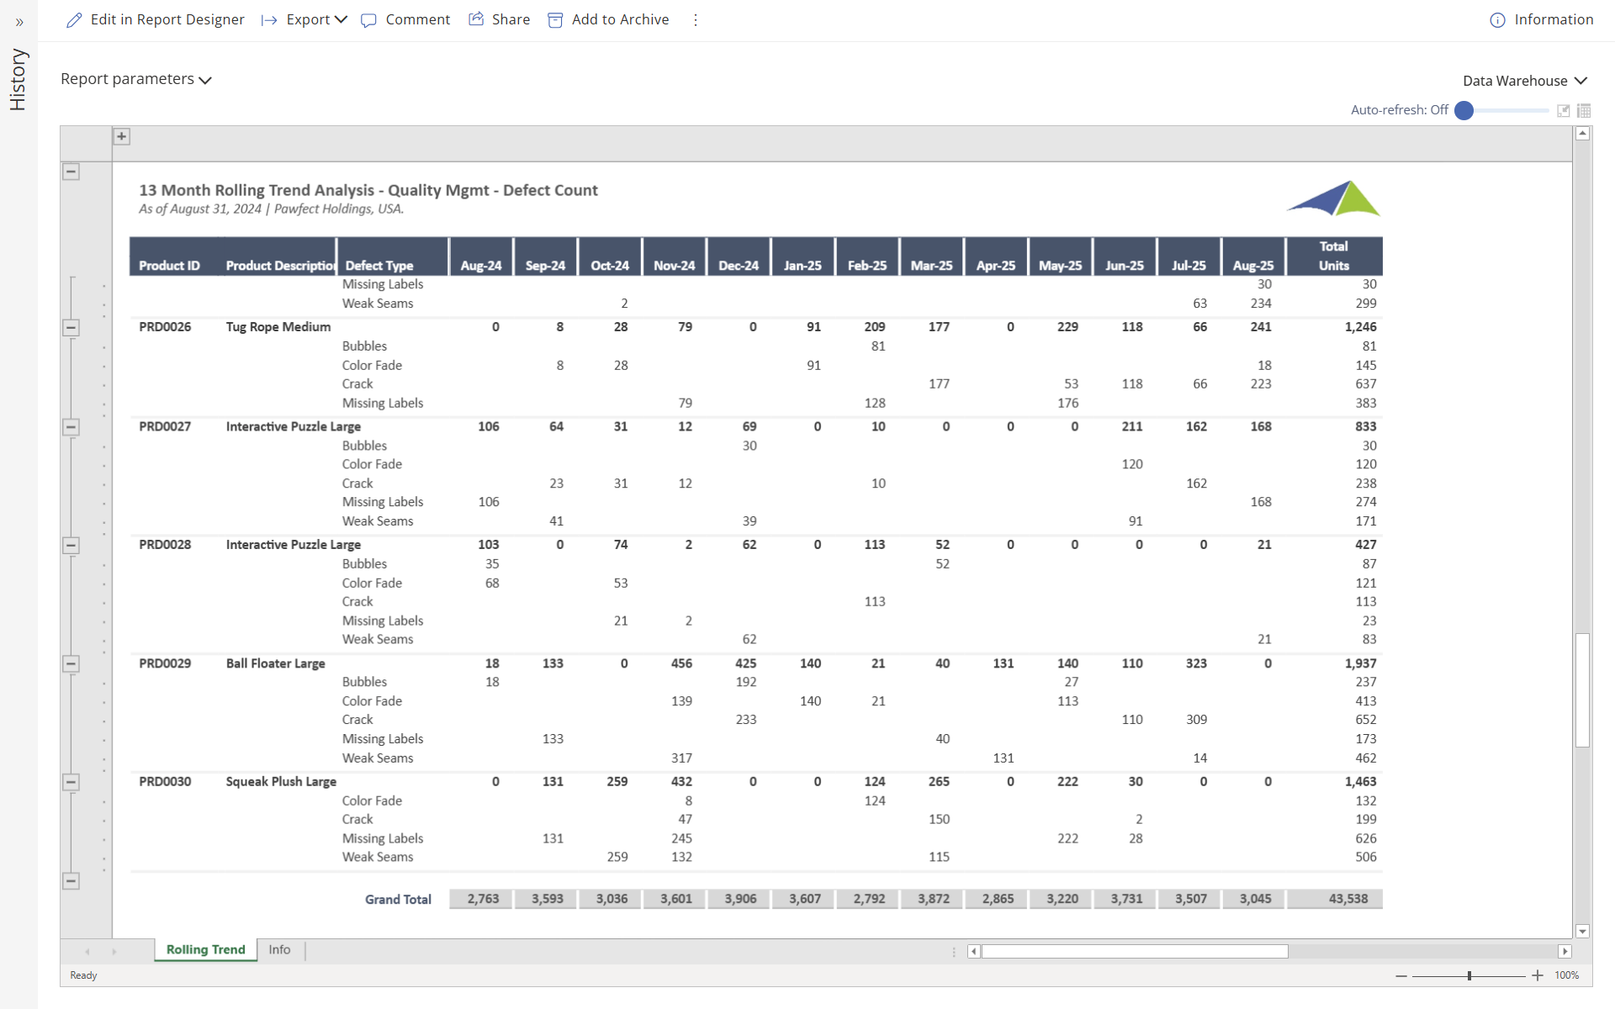1615x1009 pixels.
Task: Collapse the PRD0029 Ball Floater Large group
Action: pos(71,663)
